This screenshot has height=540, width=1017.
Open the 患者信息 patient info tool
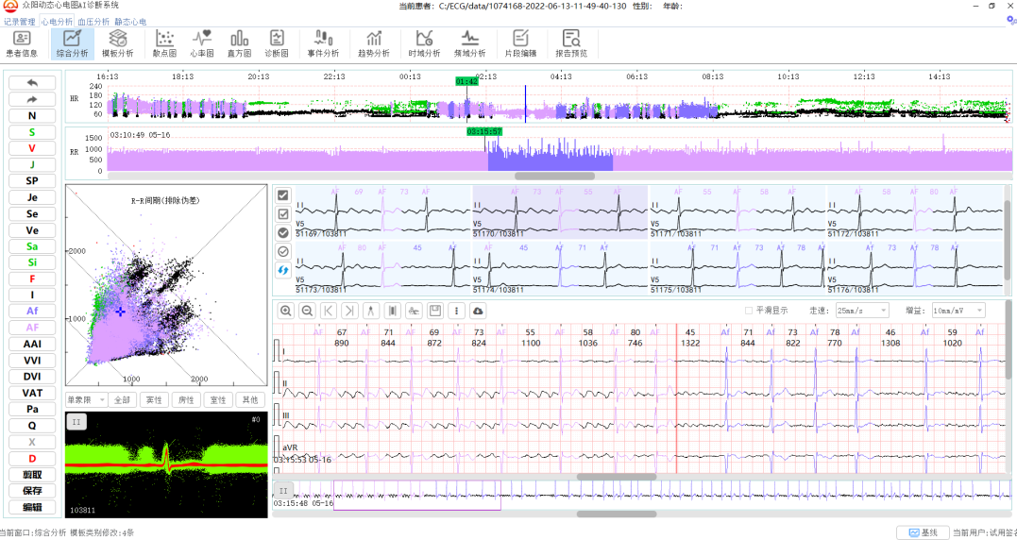tap(23, 43)
